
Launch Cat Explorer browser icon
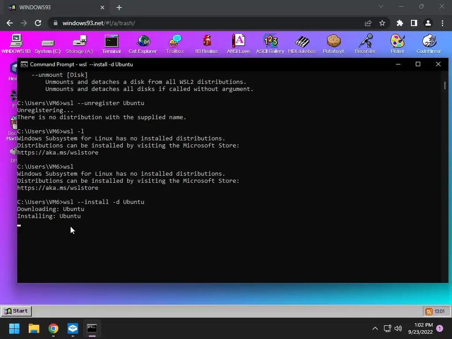143,44
